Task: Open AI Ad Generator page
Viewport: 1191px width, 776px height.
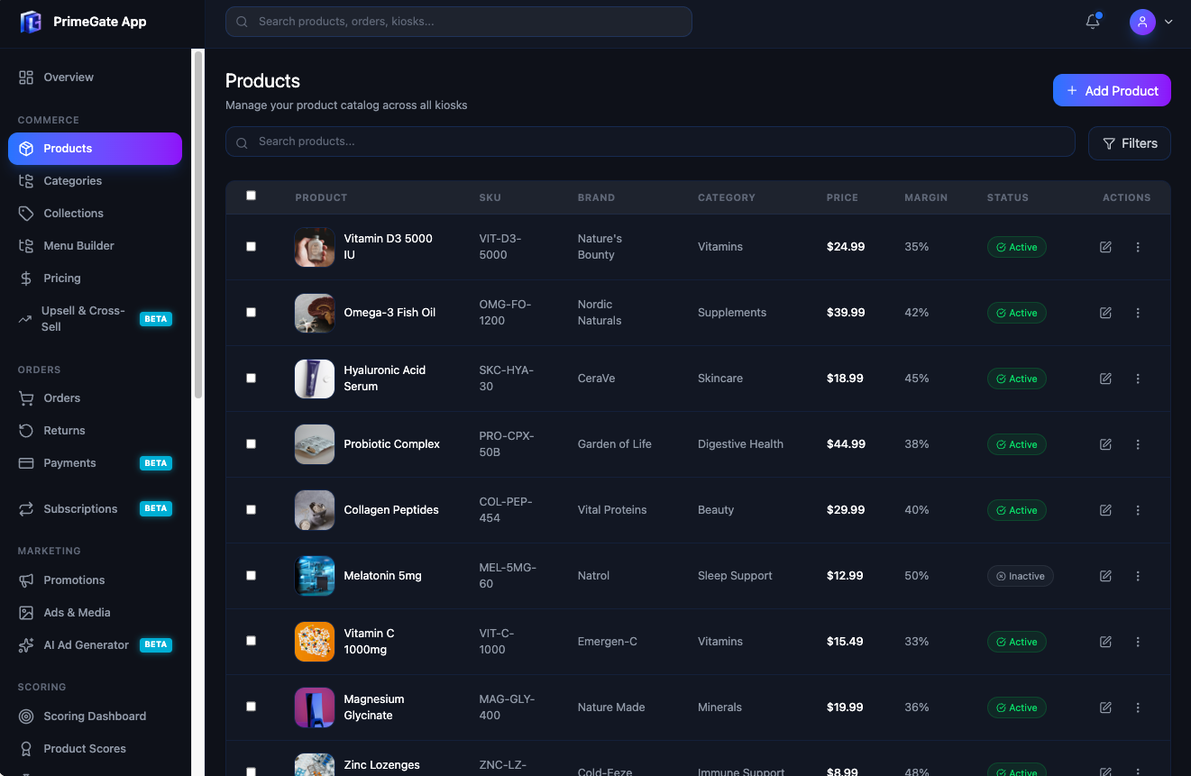Action: pyautogui.click(x=95, y=645)
